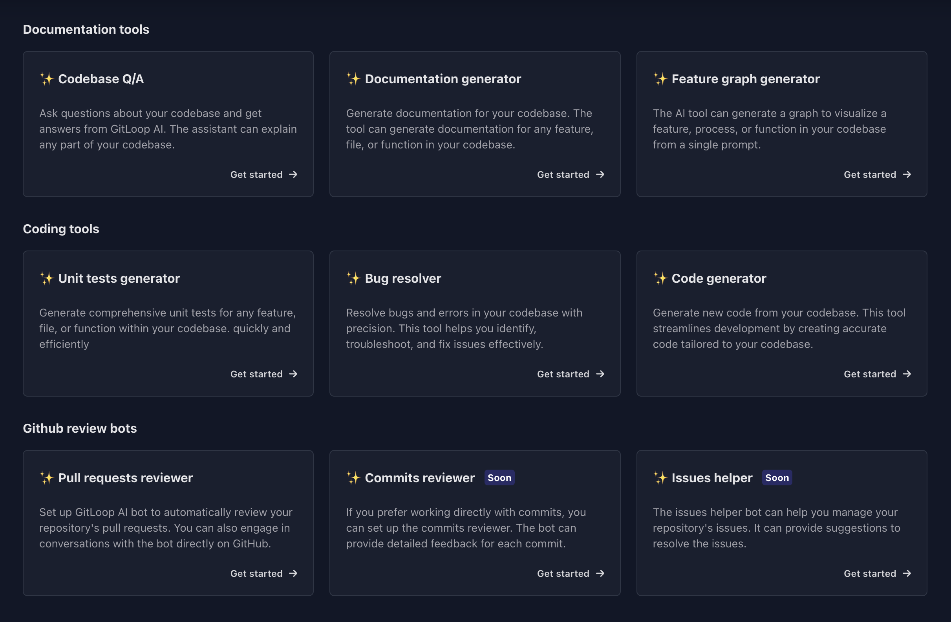Click the sparkle icon beside Commits reviewer
Image resolution: width=951 pixels, height=622 pixels.
click(x=353, y=477)
